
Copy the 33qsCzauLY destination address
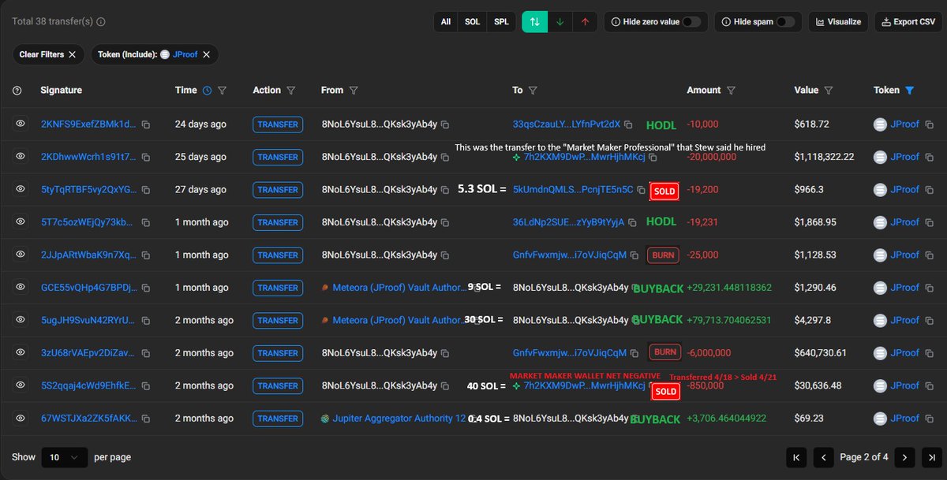629,125
